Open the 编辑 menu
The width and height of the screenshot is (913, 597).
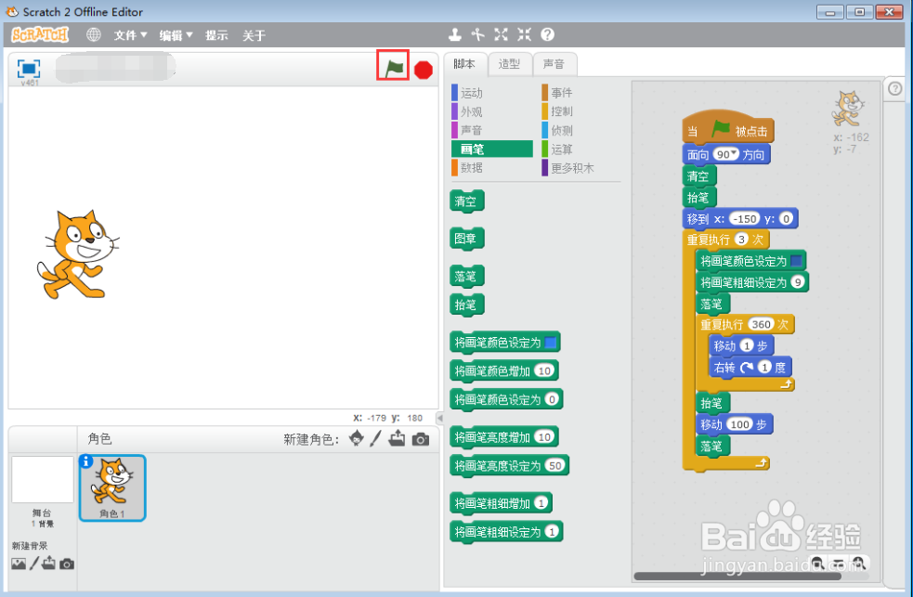(176, 35)
